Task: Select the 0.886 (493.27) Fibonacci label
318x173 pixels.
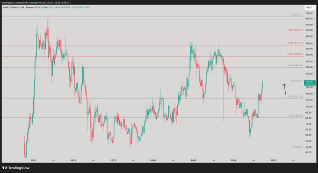Action: 295,30
